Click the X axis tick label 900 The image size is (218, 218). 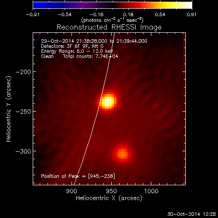pos(72,191)
